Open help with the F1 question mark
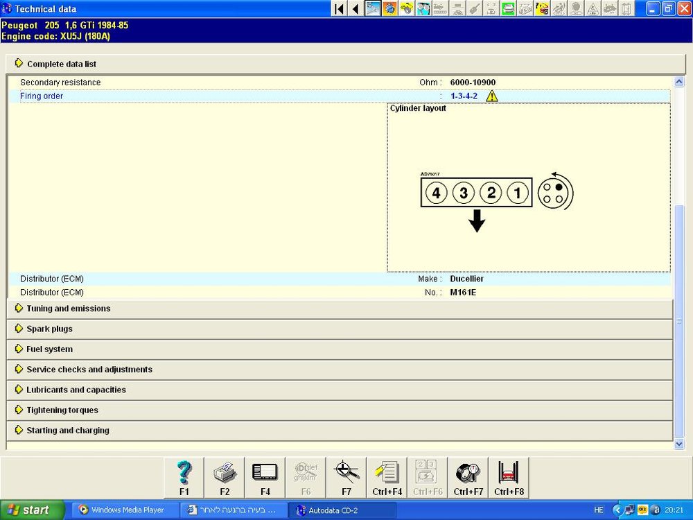Viewport: 693px width, 520px height. click(184, 478)
